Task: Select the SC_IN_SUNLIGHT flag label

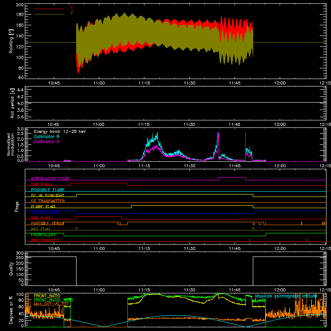Action: point(48,195)
